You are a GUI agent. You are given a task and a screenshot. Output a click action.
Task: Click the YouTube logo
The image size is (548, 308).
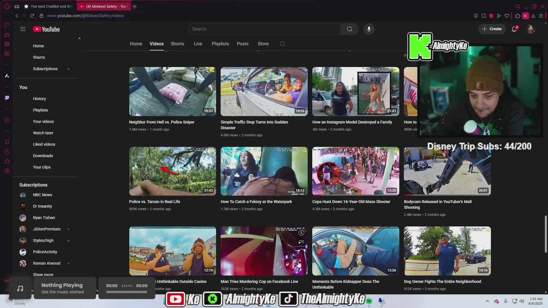coord(46,29)
